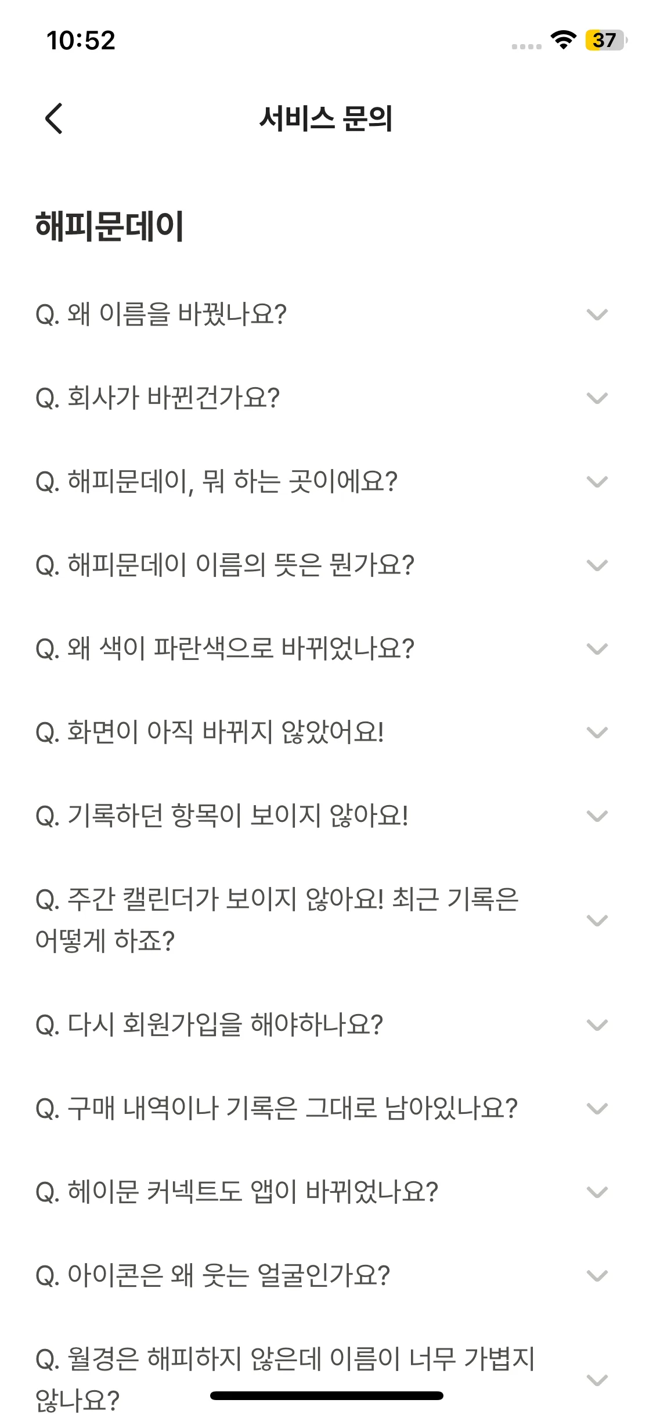Screen dimensions: 653x1414
Task: Tap the clock showing 10:52
Action: pos(81,40)
